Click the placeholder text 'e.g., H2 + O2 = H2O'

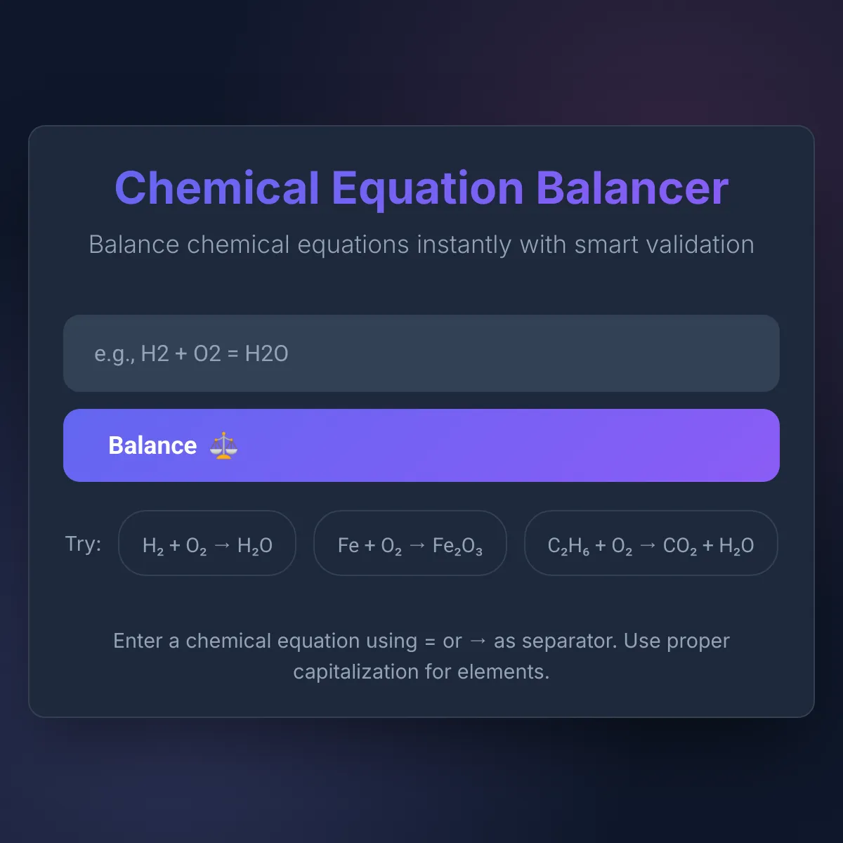pos(191,353)
